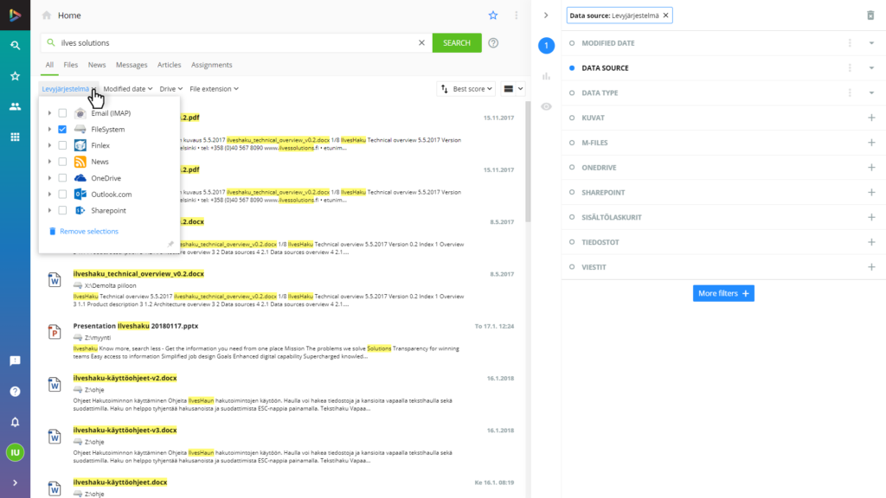Open Best score sort dropdown
This screenshot has height=498, width=886.
point(466,89)
